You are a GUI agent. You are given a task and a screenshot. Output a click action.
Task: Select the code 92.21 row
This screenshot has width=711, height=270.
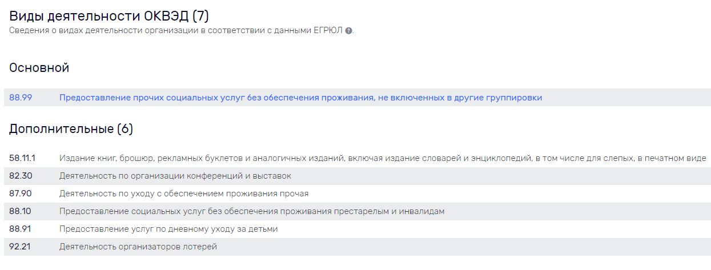(x=357, y=247)
